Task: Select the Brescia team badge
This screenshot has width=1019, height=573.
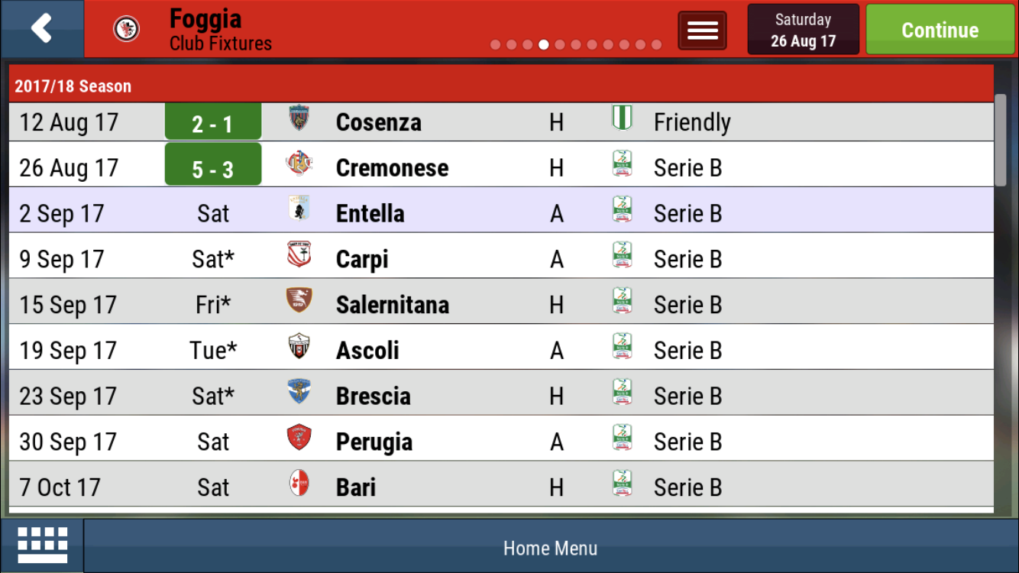Action: point(299,392)
